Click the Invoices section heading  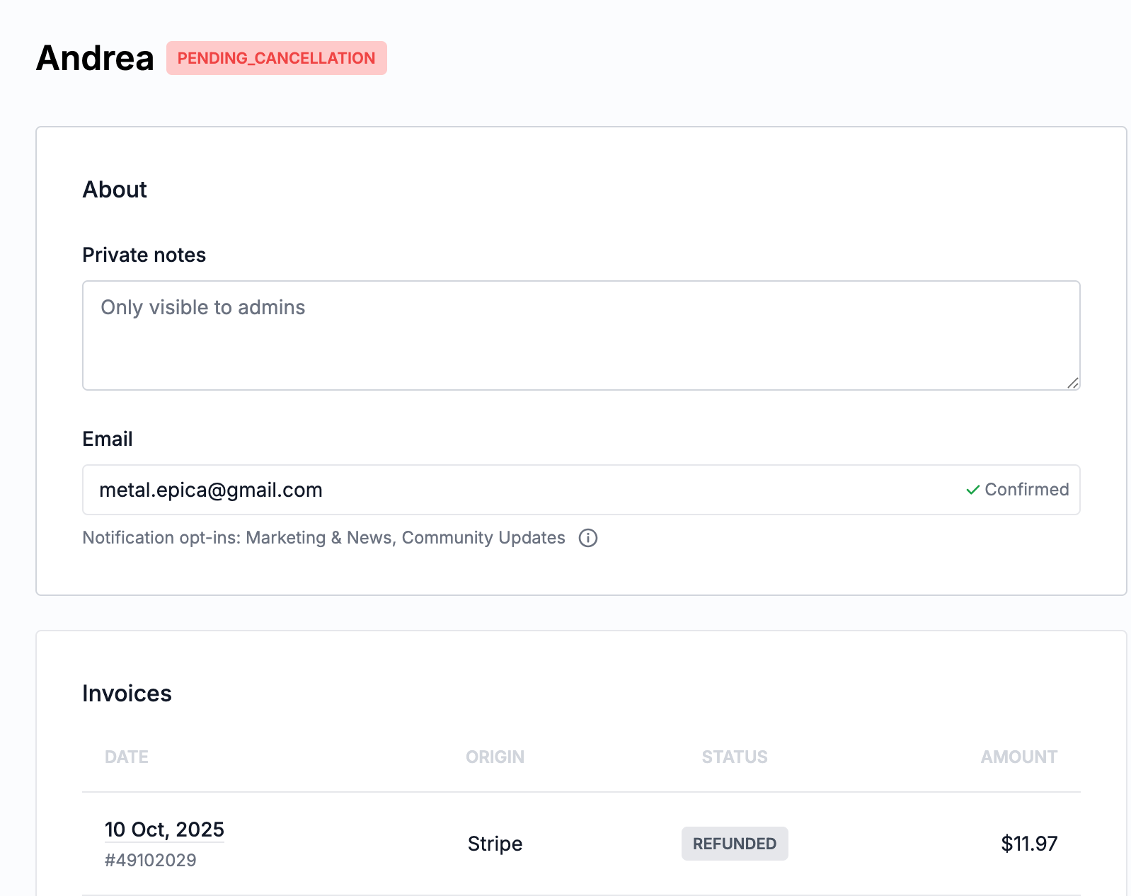pyautogui.click(x=127, y=694)
